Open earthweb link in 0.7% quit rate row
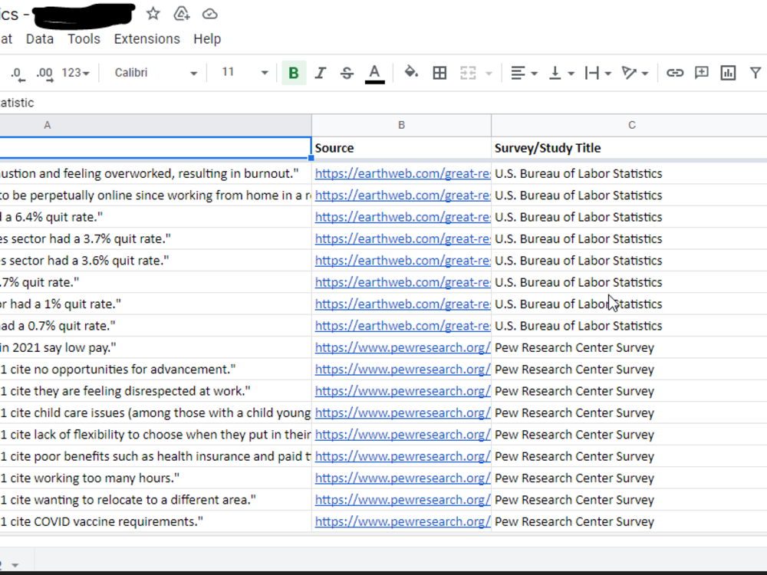 click(x=402, y=326)
